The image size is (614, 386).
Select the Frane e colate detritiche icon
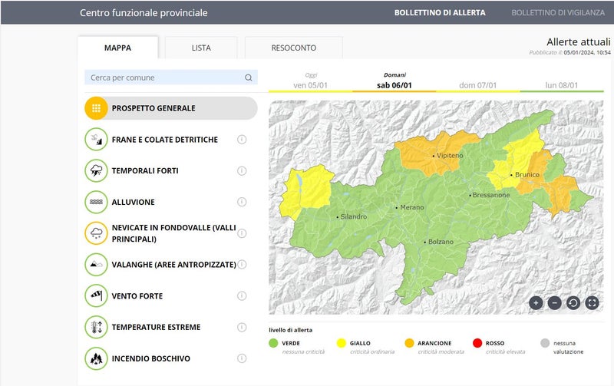click(x=96, y=140)
